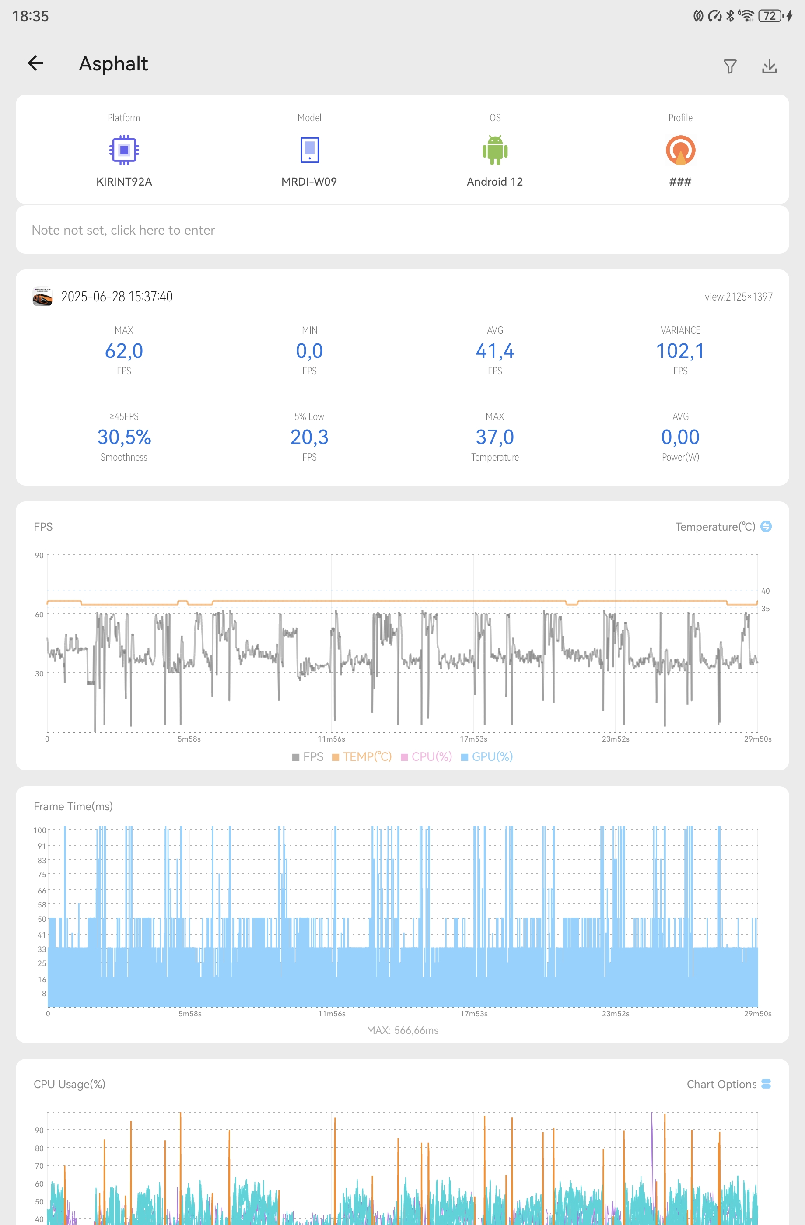Click the note field to enter text
Screen dimensions: 805x1225
click(x=402, y=230)
